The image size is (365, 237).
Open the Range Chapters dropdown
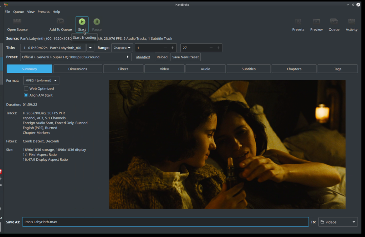(x=122, y=48)
